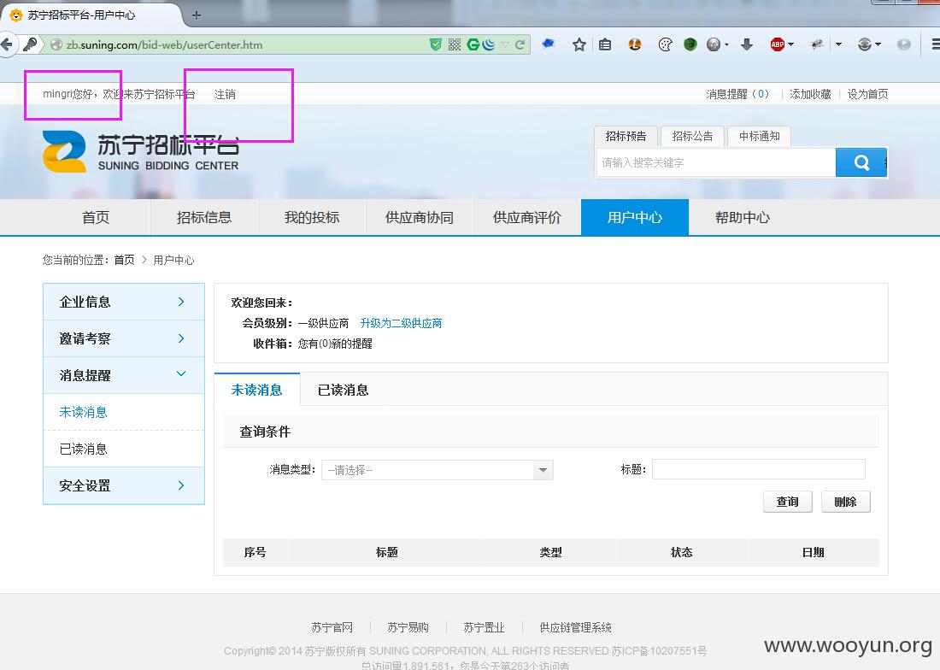Click the cookie extension icon
The width and height of the screenshot is (940, 670).
point(665,44)
